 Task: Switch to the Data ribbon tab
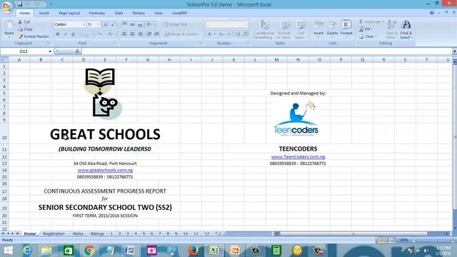(119, 13)
